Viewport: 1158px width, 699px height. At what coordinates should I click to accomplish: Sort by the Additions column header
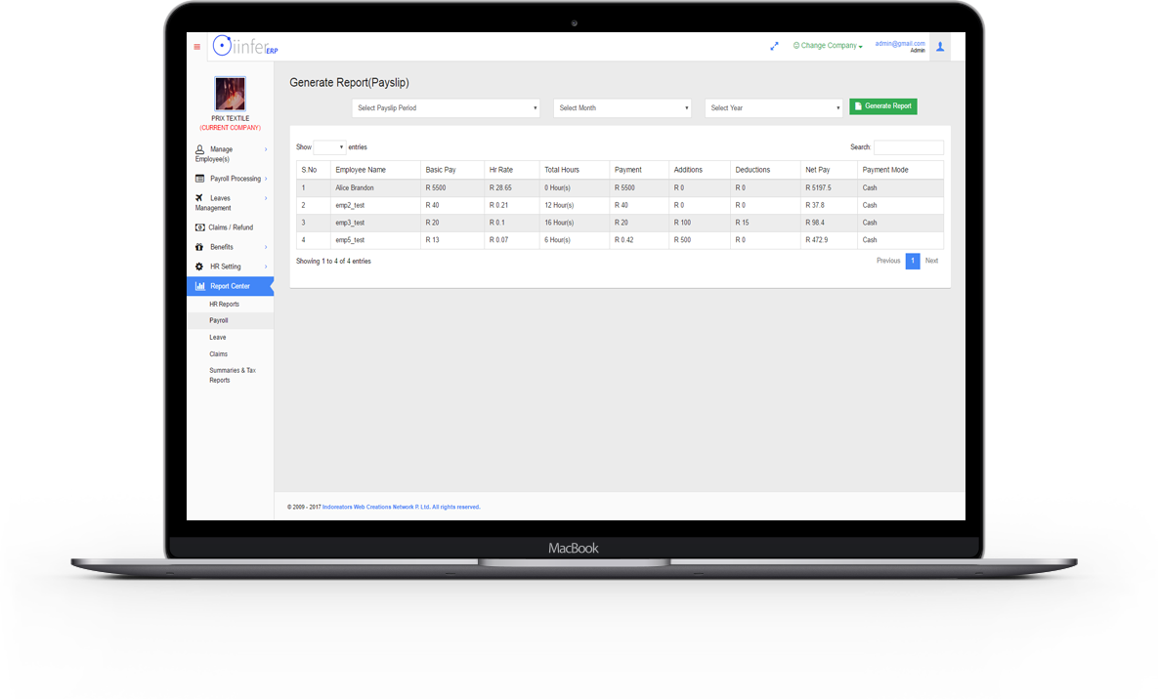[x=699, y=170]
